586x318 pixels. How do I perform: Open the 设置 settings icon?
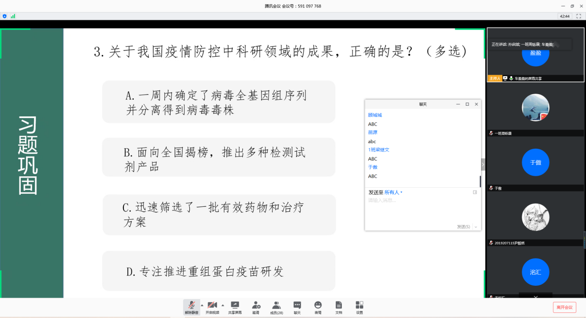[359, 307]
